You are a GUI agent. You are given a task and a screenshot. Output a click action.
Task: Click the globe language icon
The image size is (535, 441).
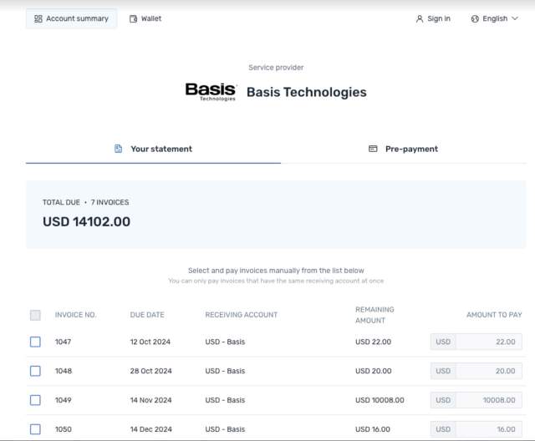(475, 18)
